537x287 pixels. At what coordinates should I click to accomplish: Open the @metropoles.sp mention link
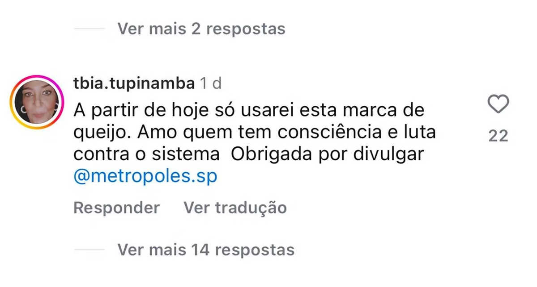pyautogui.click(x=145, y=176)
